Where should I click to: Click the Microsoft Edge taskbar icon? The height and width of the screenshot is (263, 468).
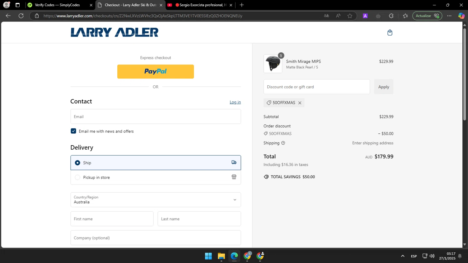coord(234,256)
